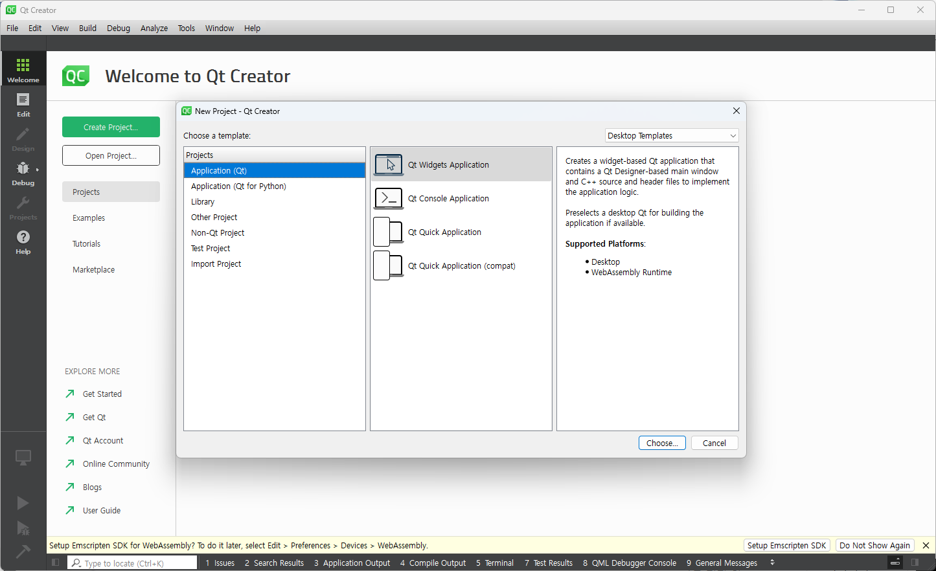Select the Qt Quick Application template icon
Image resolution: width=936 pixels, height=571 pixels.
389,232
